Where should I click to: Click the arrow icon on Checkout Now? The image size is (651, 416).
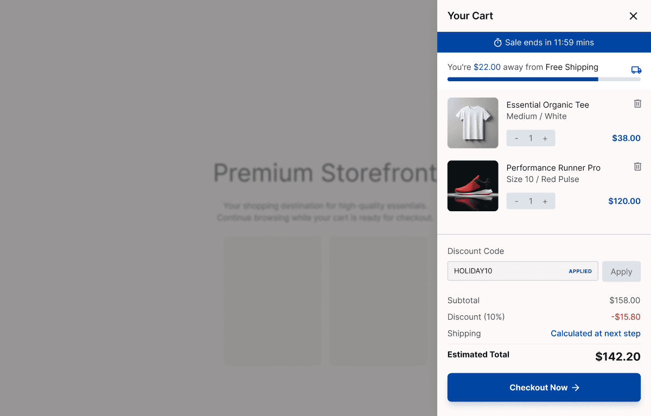point(576,387)
